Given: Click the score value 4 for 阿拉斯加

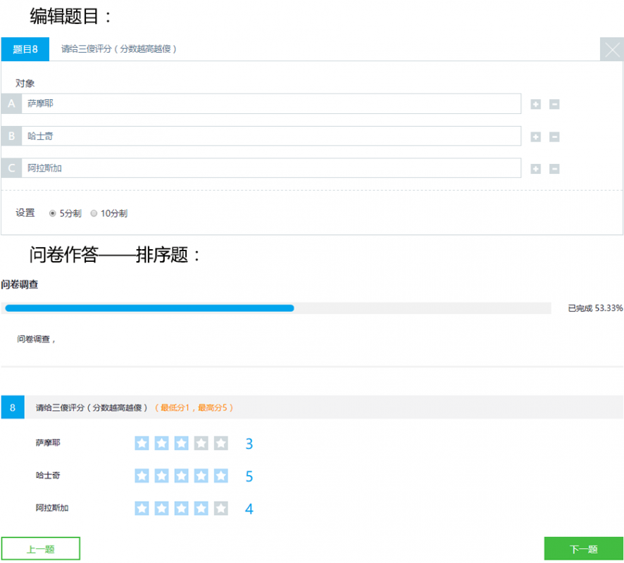Looking at the screenshot, I should [x=249, y=509].
